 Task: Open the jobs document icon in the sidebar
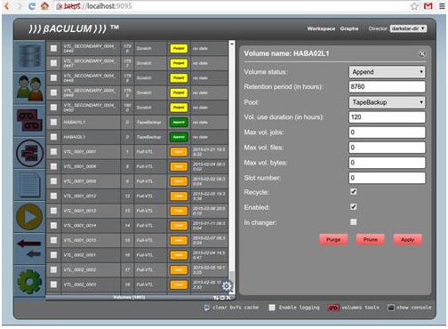29,185
